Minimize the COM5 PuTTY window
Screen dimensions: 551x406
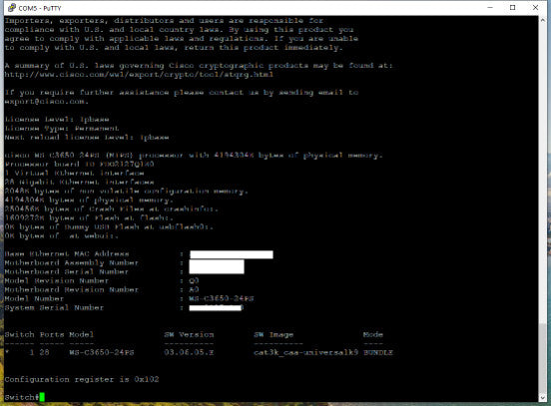coord(490,7)
